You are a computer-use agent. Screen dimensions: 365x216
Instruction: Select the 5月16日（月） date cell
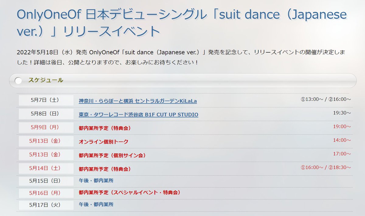pos(46,193)
